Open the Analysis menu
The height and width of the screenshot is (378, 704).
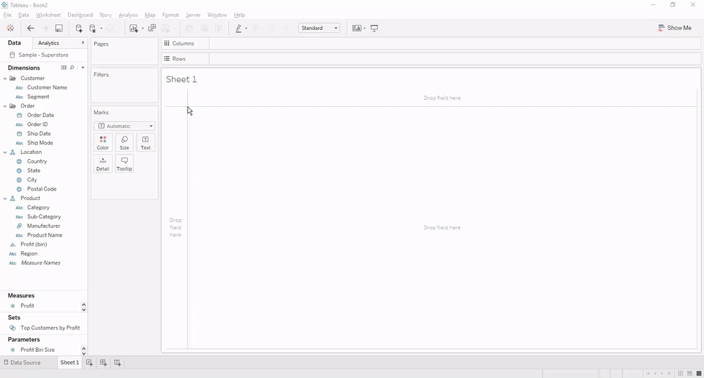coord(128,15)
